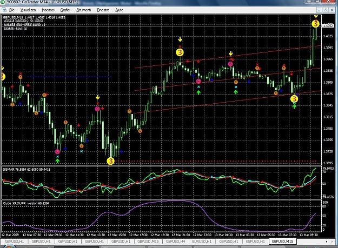Image resolution: width=338 pixels, height=248 pixels.
Task: Click the 1.3785 price scale label
Action: (x=328, y=129)
